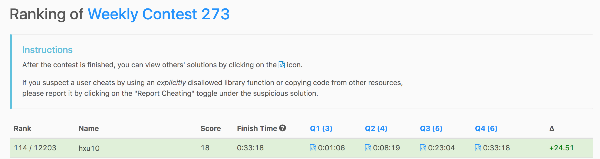Click the sample code icon in Instructions text
The image size is (600, 159).
click(x=282, y=65)
